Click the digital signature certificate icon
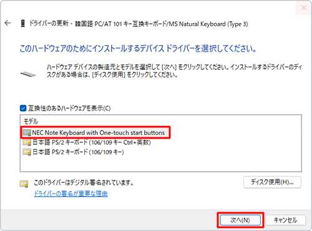 [x=24, y=184]
